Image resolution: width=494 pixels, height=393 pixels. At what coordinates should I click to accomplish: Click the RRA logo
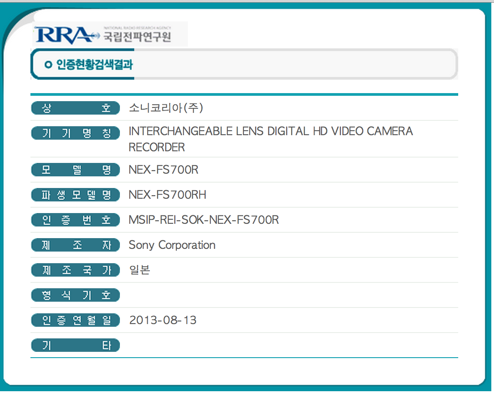(x=67, y=35)
